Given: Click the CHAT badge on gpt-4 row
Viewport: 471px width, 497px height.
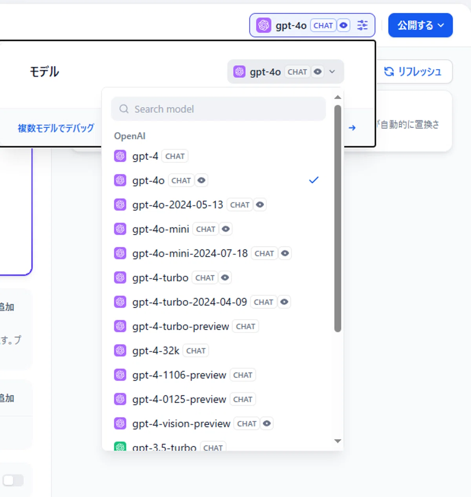Looking at the screenshot, I should (175, 156).
